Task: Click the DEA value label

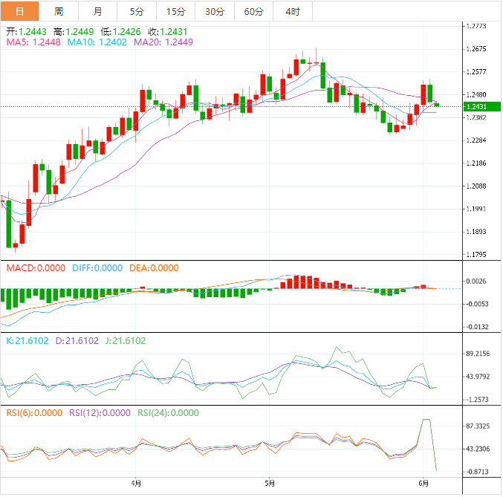Action: pyautogui.click(x=154, y=268)
